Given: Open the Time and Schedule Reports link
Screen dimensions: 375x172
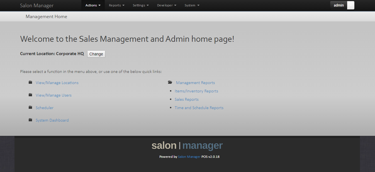Looking at the screenshot, I should click(199, 107).
